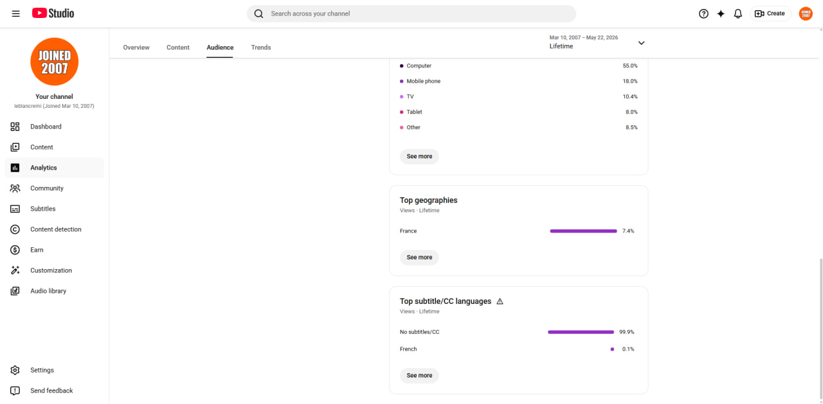
Task: Click the Tablet device row label
Action: coord(414,112)
